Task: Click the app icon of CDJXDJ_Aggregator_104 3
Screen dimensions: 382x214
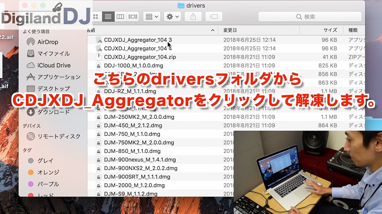Action: coord(99,40)
